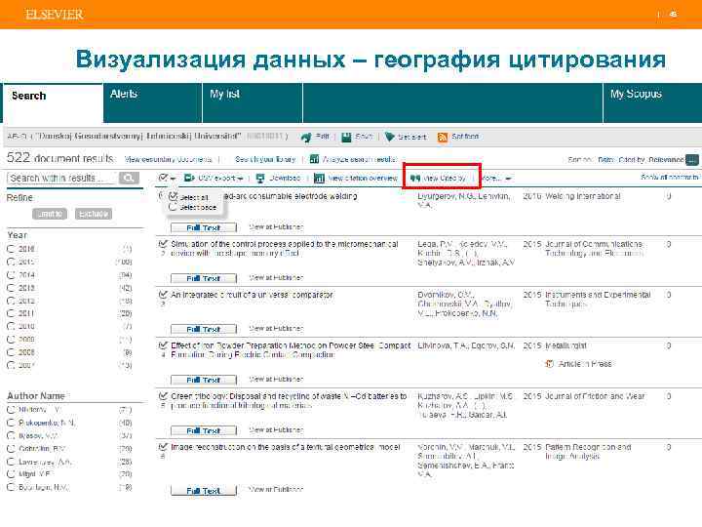Choose the 'Select page' option
Viewport: 702px width, 527px height.
[x=173, y=207]
